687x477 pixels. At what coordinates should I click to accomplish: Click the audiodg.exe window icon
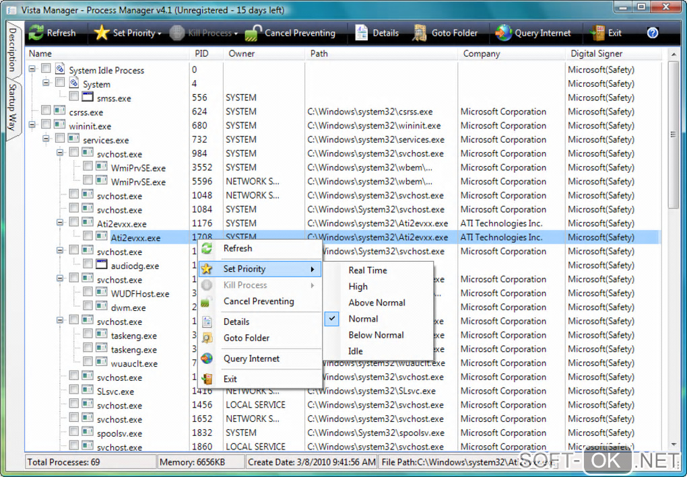tap(102, 264)
